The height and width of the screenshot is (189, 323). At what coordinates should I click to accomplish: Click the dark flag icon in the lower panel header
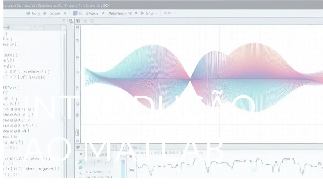78,147
